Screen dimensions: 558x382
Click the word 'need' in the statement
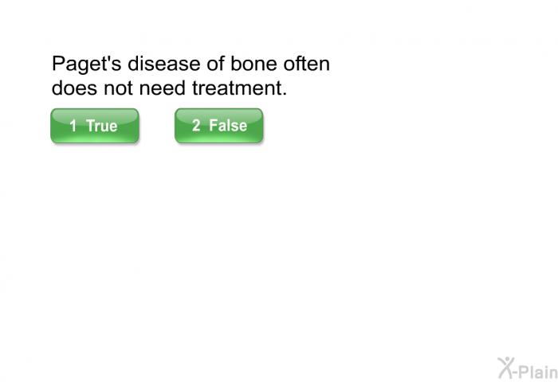pos(163,88)
